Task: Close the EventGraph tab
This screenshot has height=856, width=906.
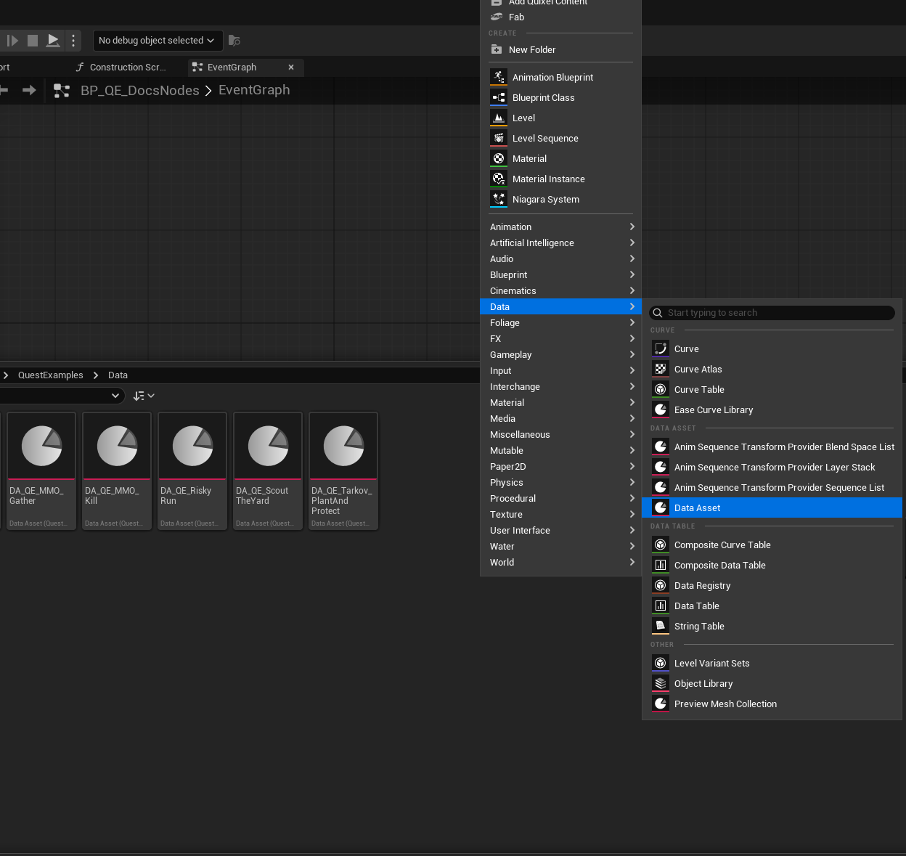Action: tap(291, 67)
